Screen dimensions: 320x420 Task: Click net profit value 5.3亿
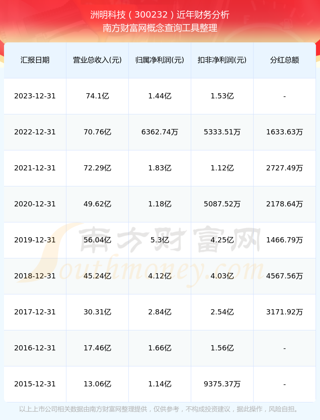160,240
